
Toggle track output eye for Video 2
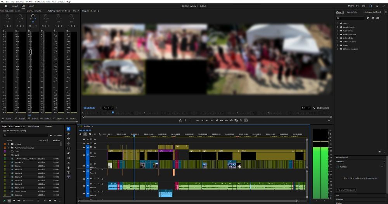tap(95, 153)
